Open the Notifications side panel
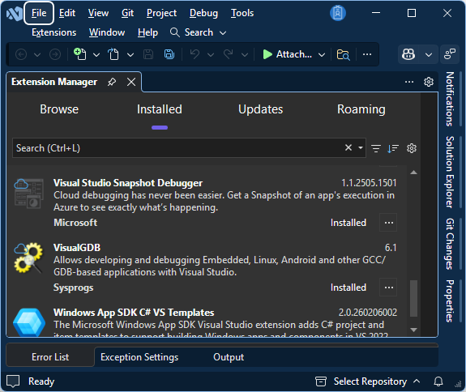Image resolution: width=466 pixels, height=392 pixels. coord(450,99)
